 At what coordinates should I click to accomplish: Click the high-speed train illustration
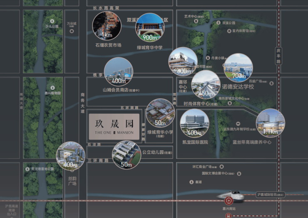click(x=231, y=196)
